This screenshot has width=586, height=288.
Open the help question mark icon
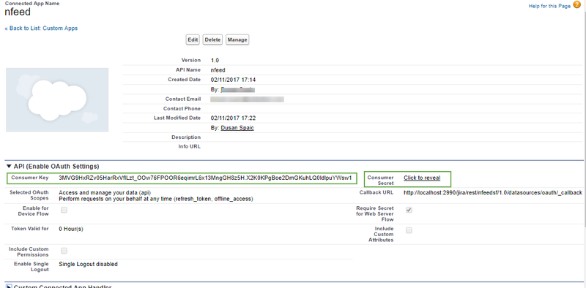(x=576, y=5)
